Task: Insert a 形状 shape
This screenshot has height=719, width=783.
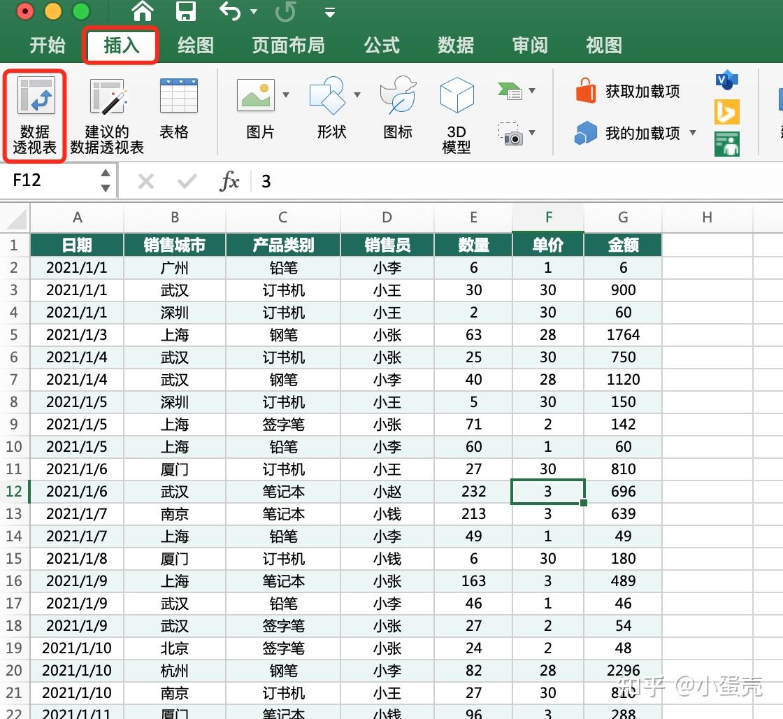Action: (x=328, y=108)
